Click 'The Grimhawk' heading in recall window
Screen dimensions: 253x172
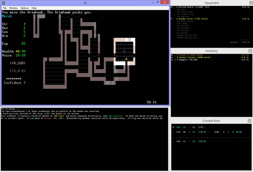(x=8, y=109)
